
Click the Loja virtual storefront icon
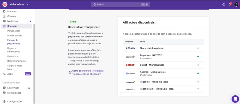coord(4,88)
